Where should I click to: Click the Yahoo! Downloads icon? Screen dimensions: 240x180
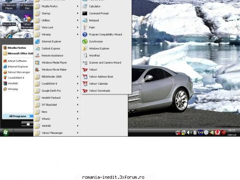[85, 91]
